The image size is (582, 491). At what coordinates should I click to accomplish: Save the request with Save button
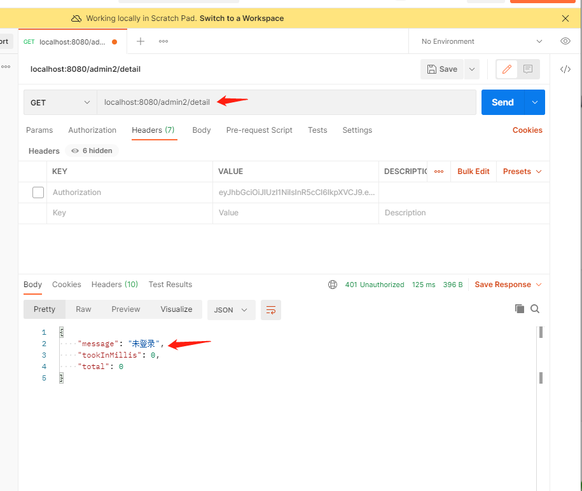(x=442, y=69)
